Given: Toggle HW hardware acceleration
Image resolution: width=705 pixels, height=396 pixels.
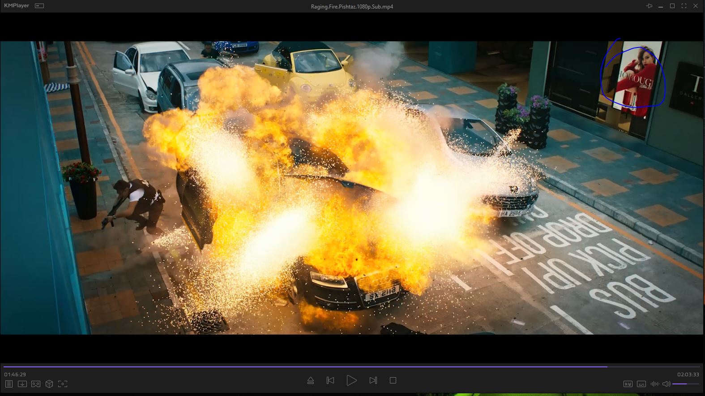Looking at the screenshot, I should point(628,384).
